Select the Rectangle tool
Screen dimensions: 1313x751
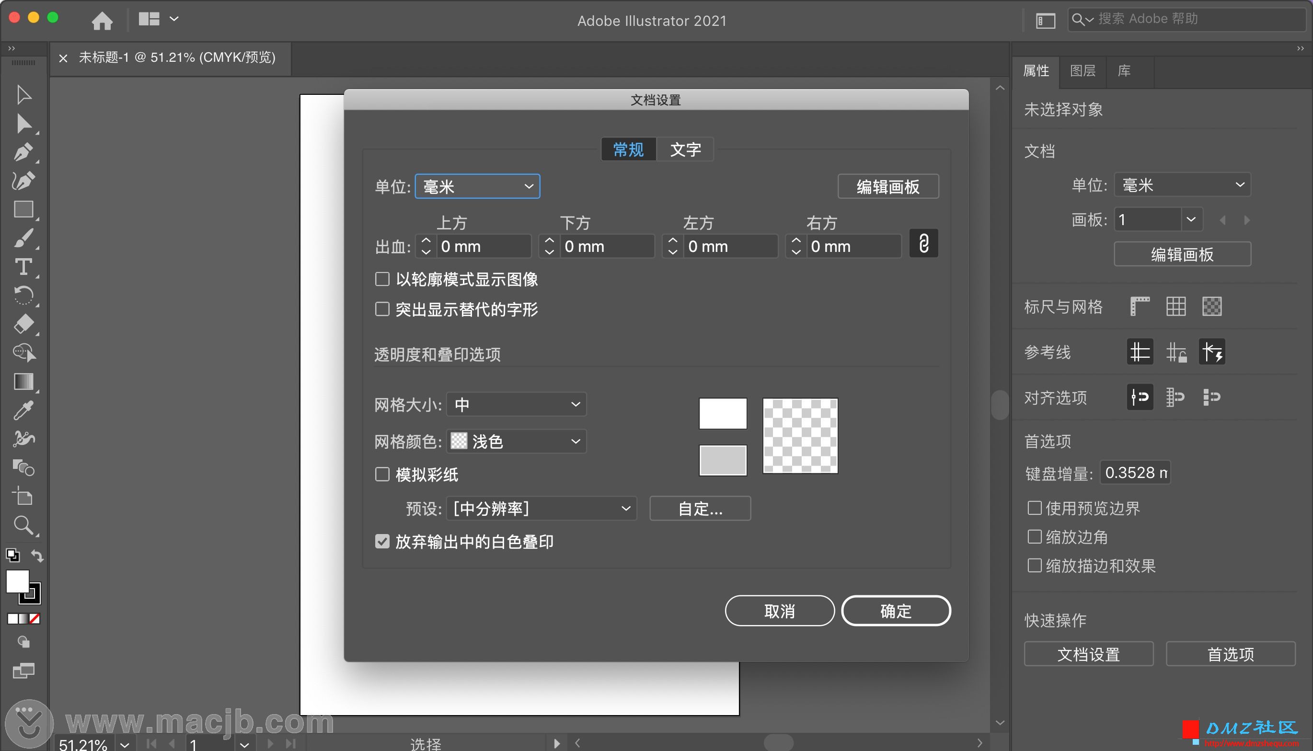pos(23,209)
